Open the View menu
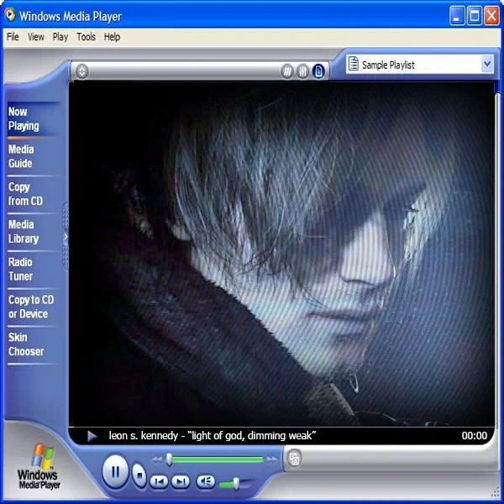Viewport: 504px width, 504px height. coord(35,37)
